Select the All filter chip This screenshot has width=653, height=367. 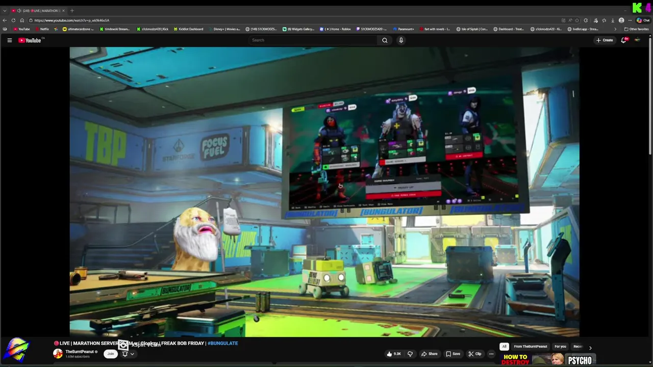point(504,347)
